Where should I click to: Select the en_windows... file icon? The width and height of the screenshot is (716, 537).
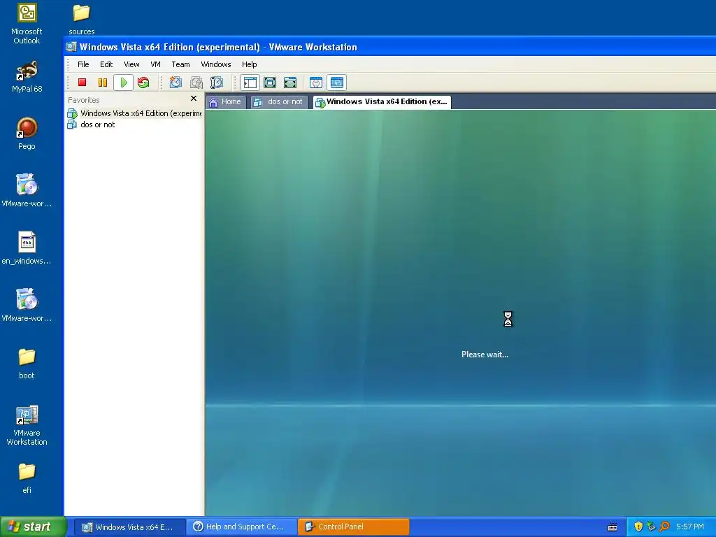(27, 248)
